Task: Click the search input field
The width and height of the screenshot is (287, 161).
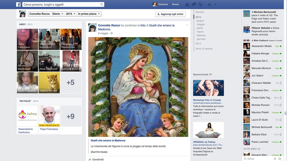Action: pos(61,5)
